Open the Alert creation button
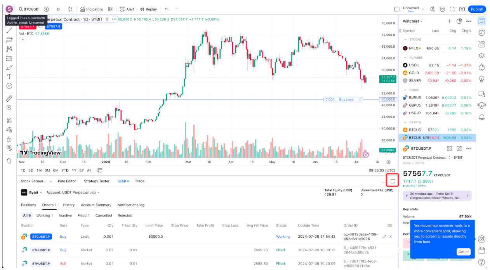 pos(127,9)
